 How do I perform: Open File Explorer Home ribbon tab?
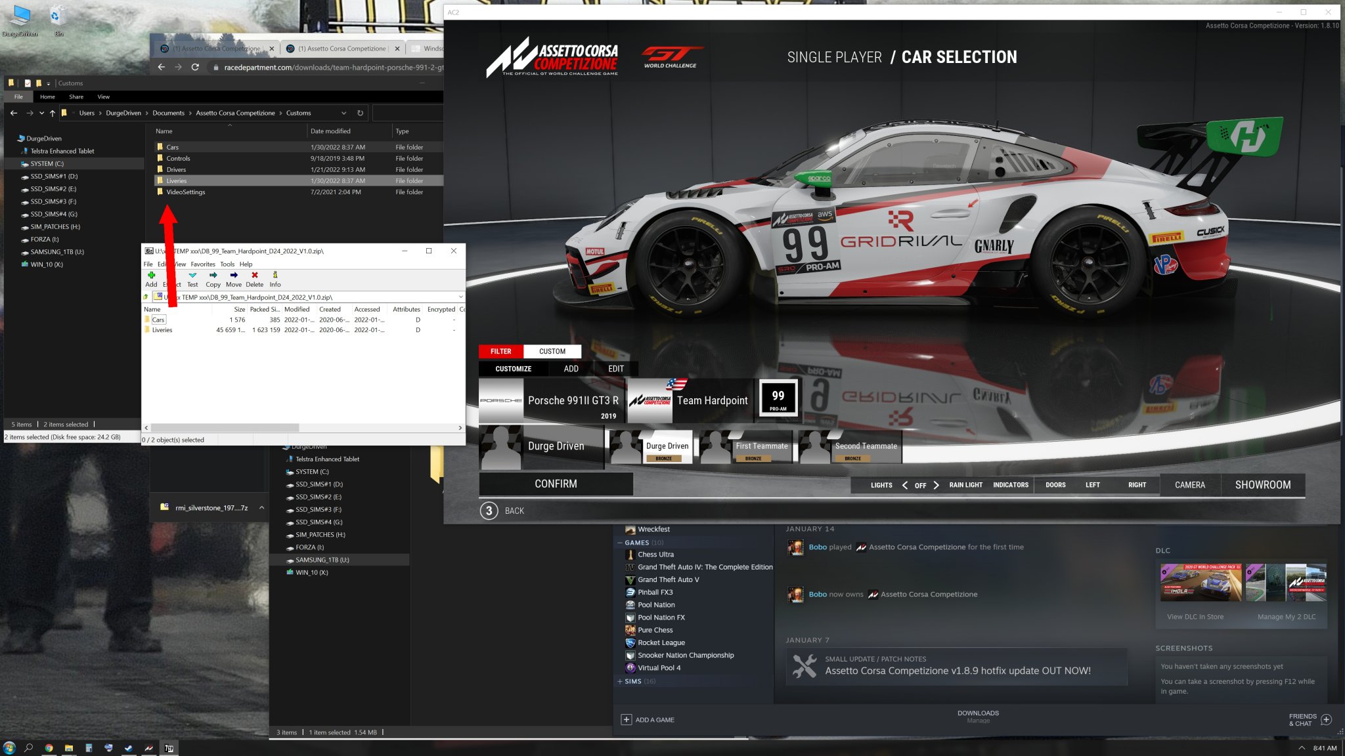coord(47,96)
